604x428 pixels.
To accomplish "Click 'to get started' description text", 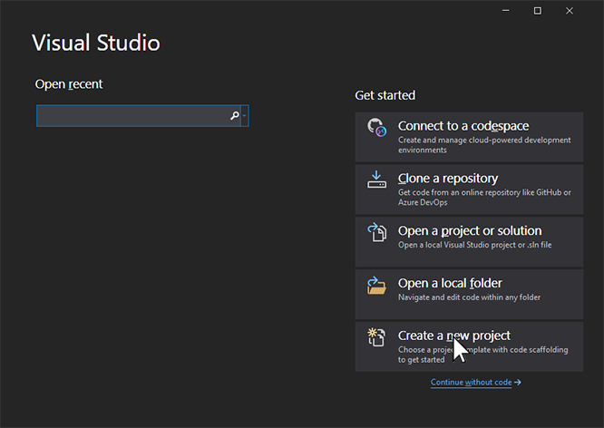I will coord(421,360).
